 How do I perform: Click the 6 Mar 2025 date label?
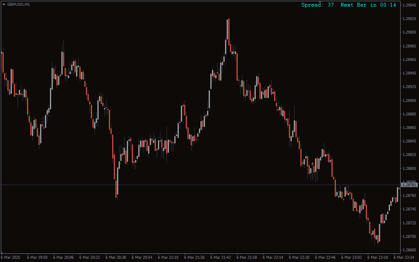[10, 257]
